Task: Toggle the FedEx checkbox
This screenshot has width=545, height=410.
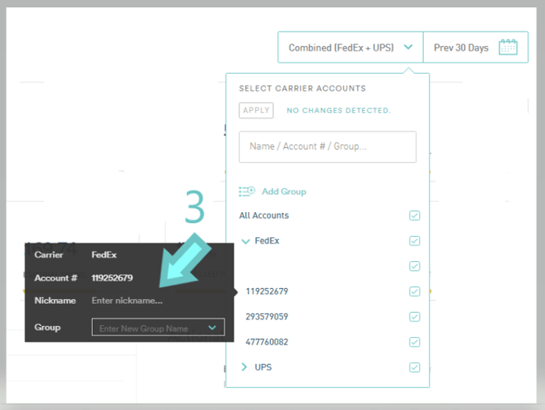Action: click(x=414, y=241)
